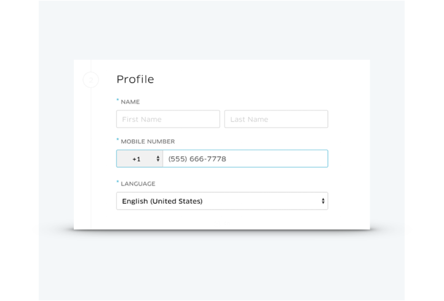
Task: Click the language dropdown up-down arrows
Action: tap(323, 201)
